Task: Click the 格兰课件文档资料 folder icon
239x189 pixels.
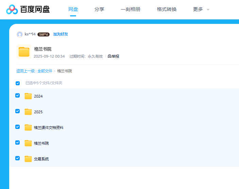Action: click(28, 128)
